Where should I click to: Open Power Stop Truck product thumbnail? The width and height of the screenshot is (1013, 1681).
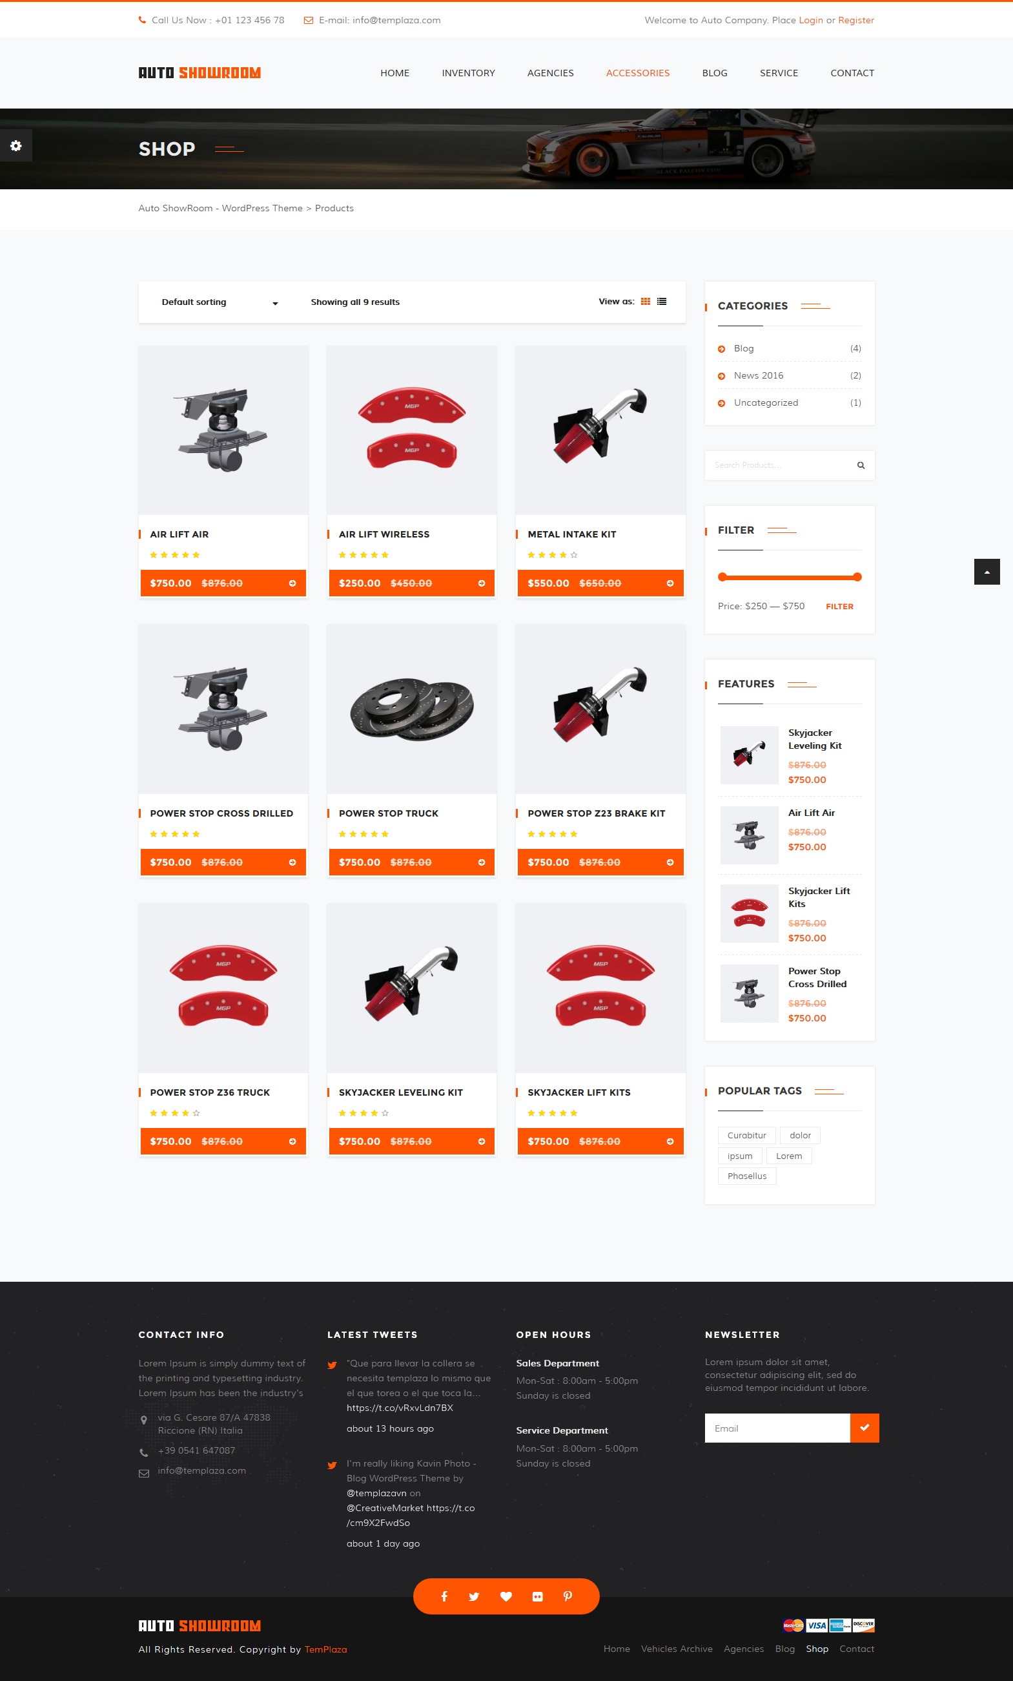click(412, 709)
